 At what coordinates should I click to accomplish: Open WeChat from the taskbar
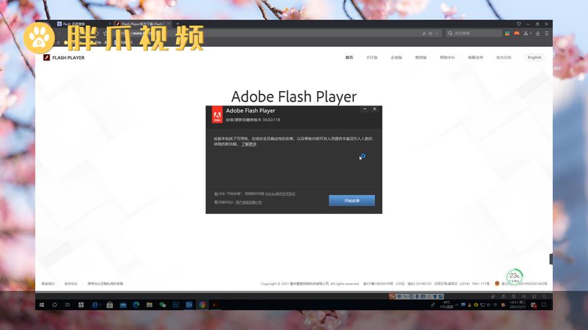tap(163, 305)
